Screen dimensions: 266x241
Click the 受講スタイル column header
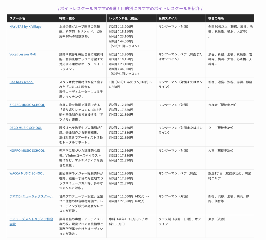coord(168,18)
